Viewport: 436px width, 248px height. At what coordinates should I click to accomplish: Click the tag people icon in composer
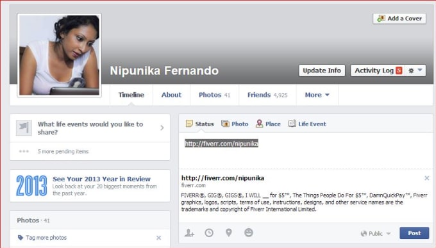coord(189,233)
